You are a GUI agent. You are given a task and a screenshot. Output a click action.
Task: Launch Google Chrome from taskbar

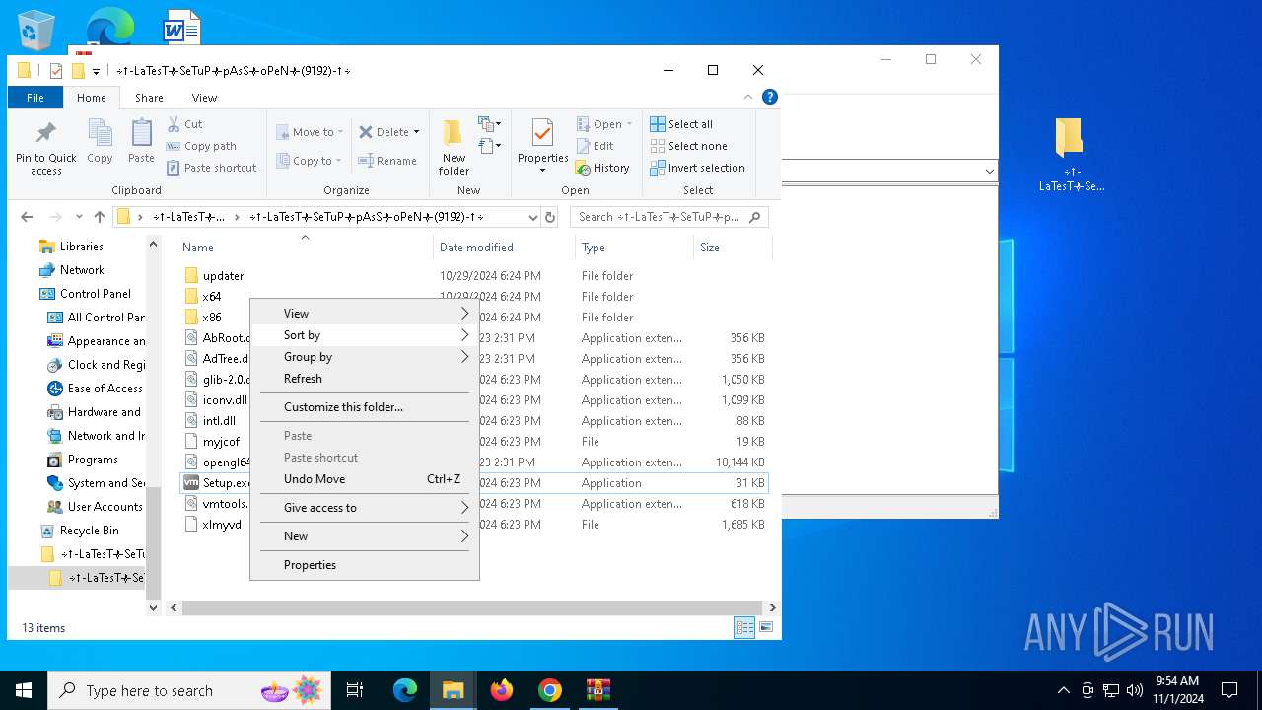(550, 690)
